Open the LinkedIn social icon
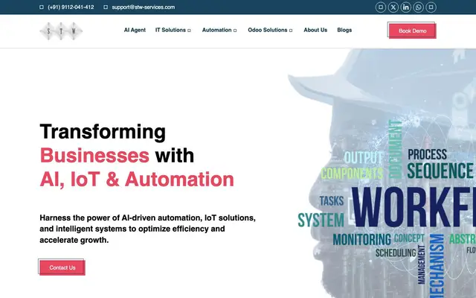 pyautogui.click(x=405, y=7)
